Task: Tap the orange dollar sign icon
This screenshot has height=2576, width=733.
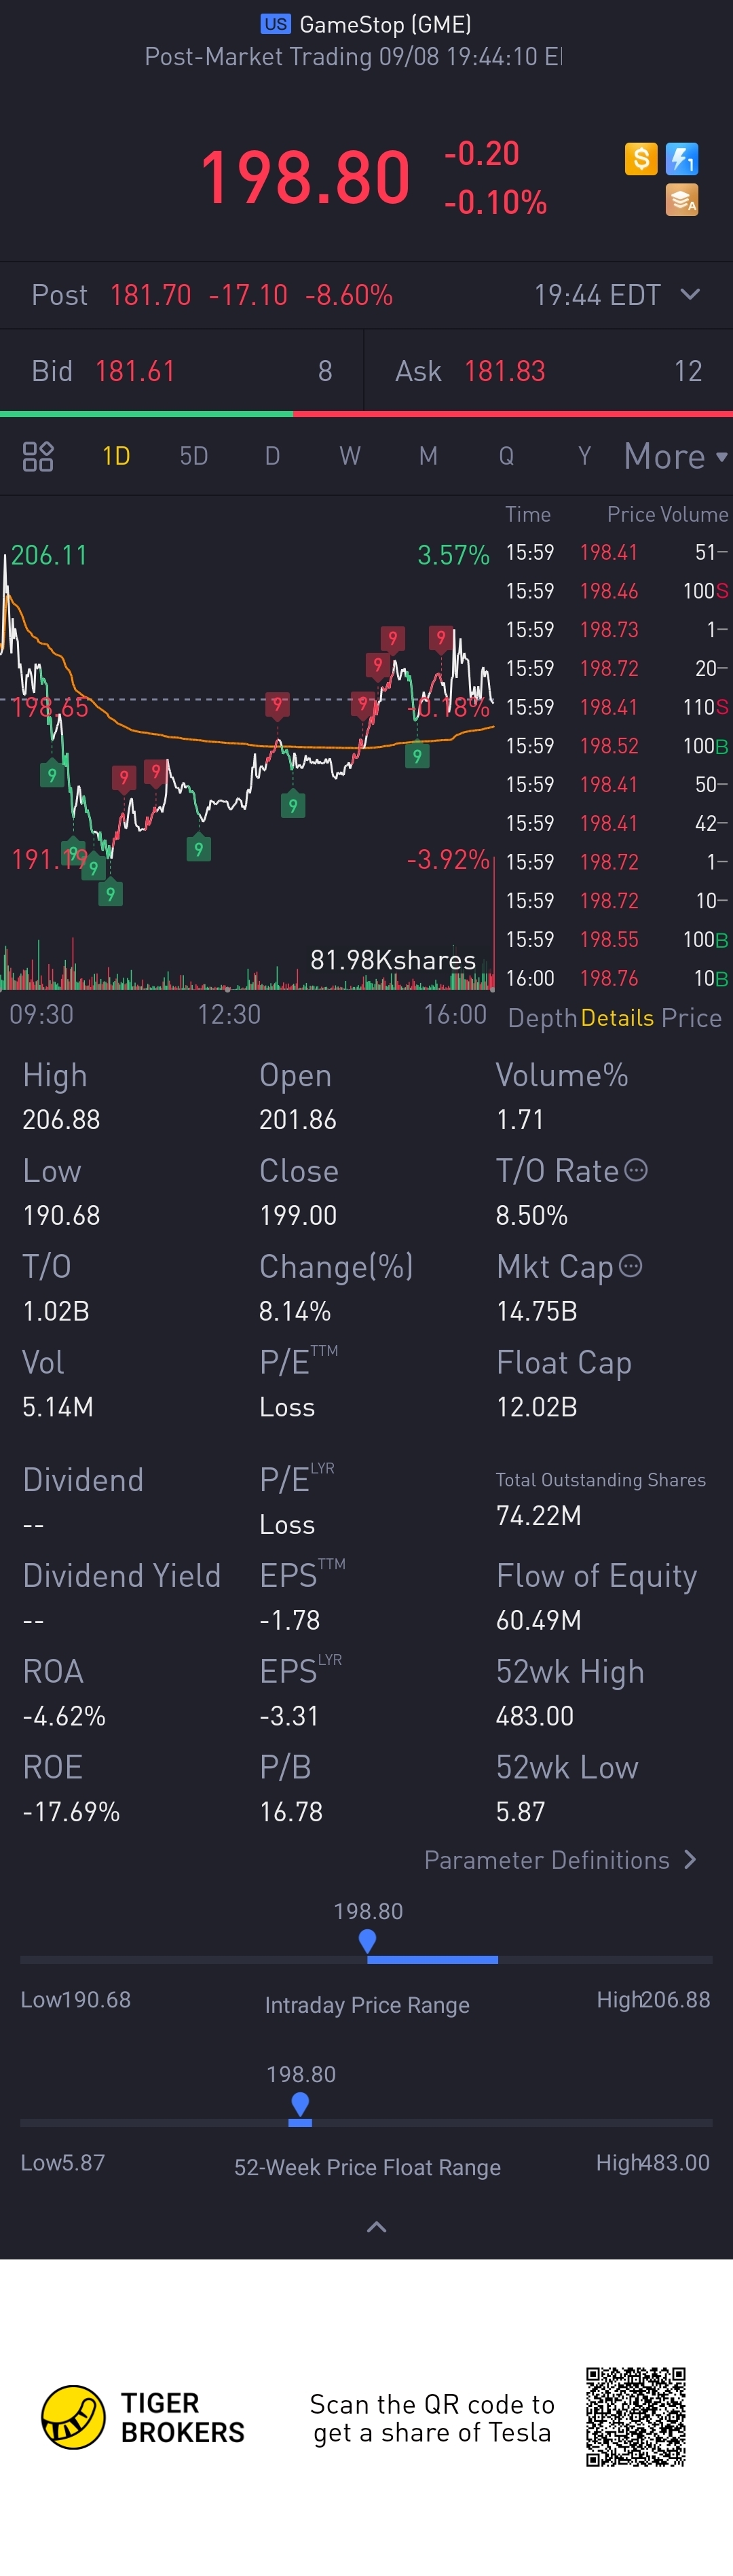Action: tap(640, 158)
